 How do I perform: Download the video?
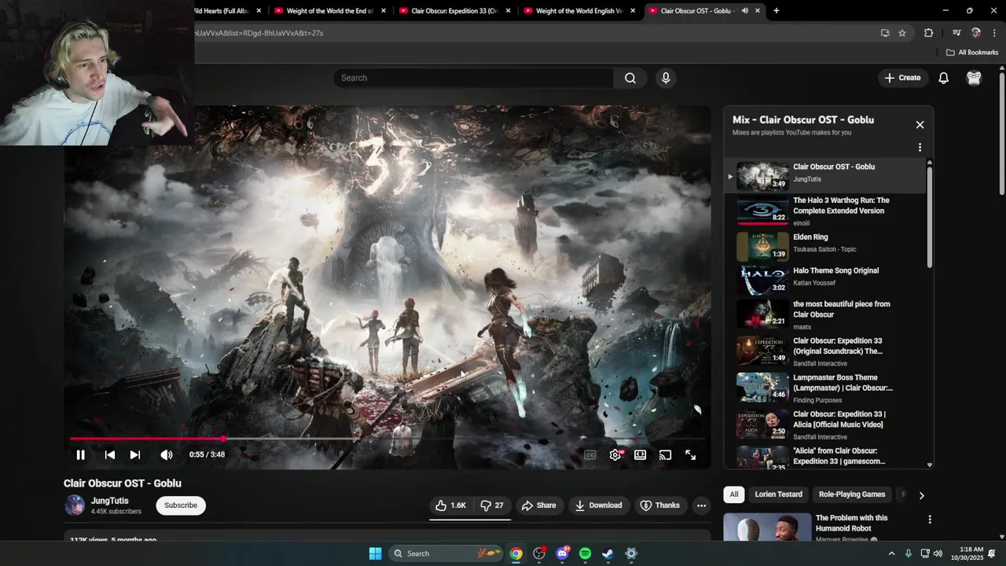[x=598, y=505]
